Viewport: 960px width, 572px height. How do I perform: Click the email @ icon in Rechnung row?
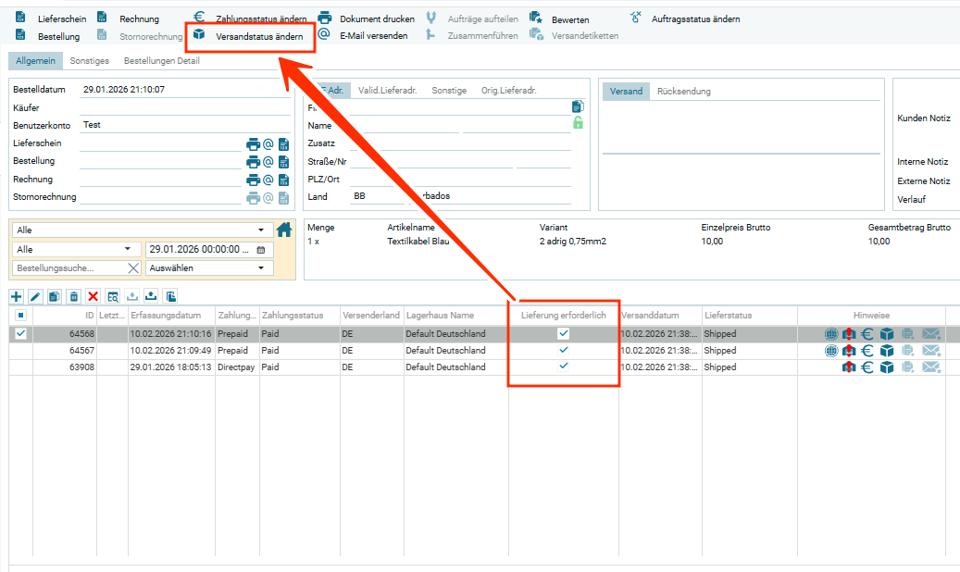coord(268,180)
